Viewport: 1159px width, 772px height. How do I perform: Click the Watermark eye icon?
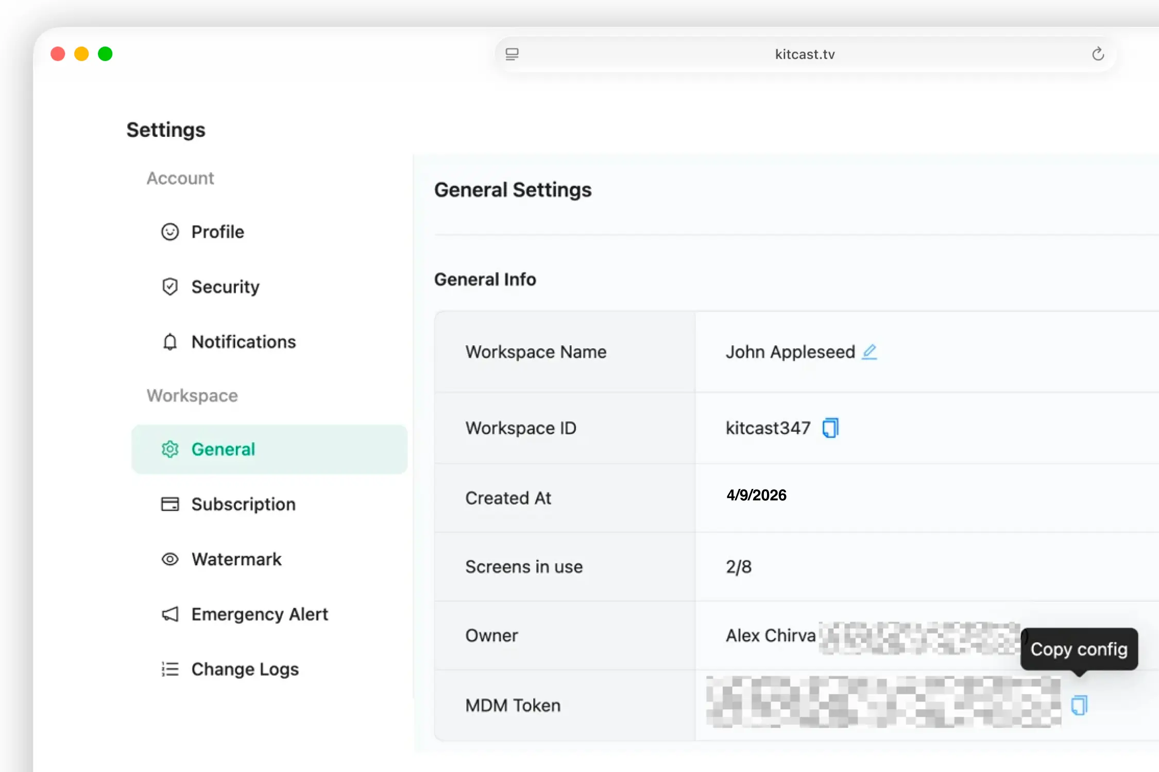(169, 559)
